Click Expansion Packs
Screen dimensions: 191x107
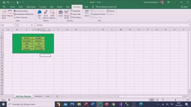click(x=98, y=14)
